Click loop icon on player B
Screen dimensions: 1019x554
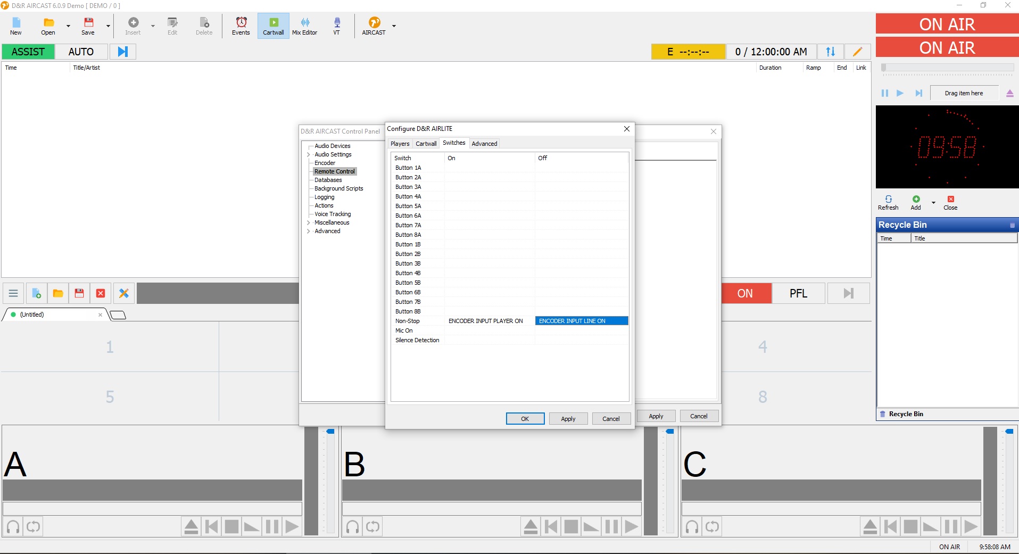point(372,527)
